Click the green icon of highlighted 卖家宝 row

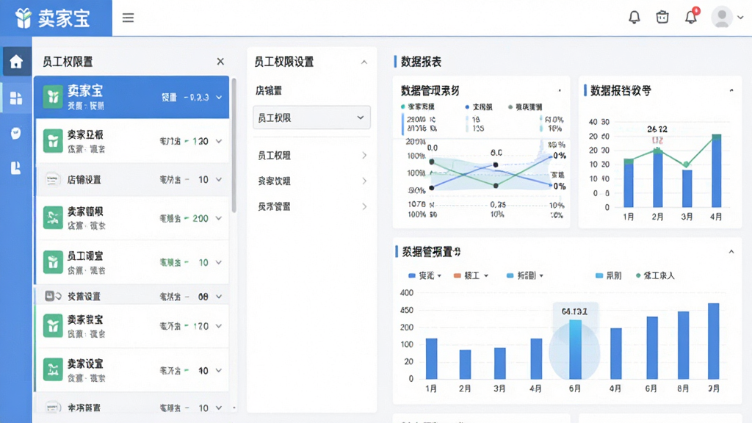(53, 98)
